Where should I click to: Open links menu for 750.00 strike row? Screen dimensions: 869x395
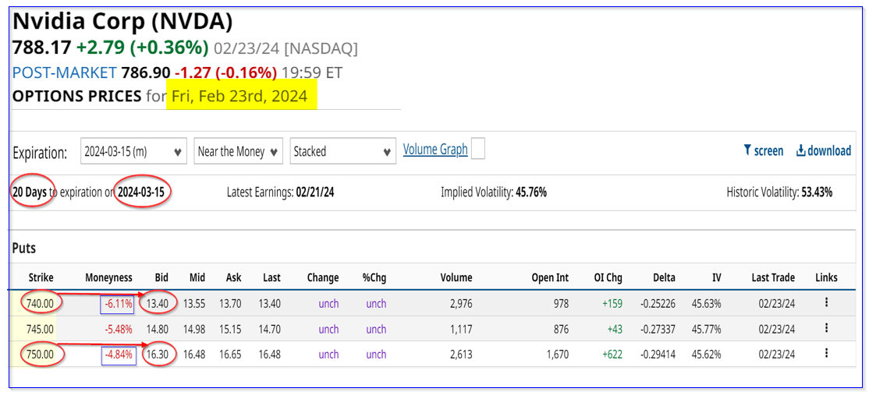(x=826, y=354)
